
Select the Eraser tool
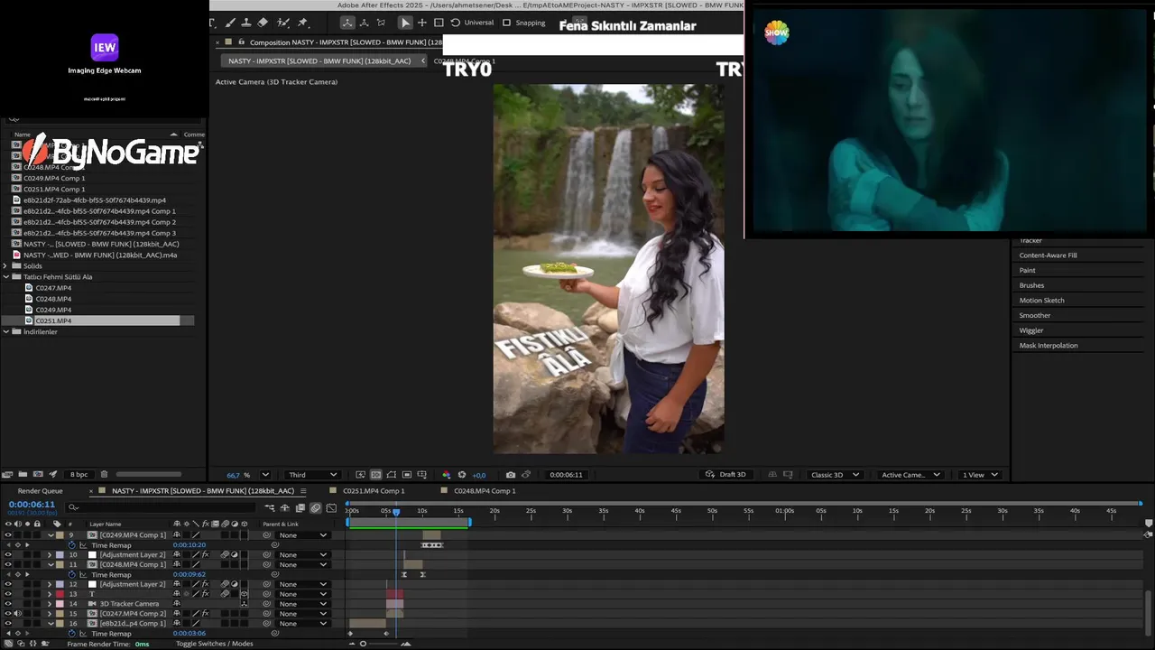click(263, 23)
